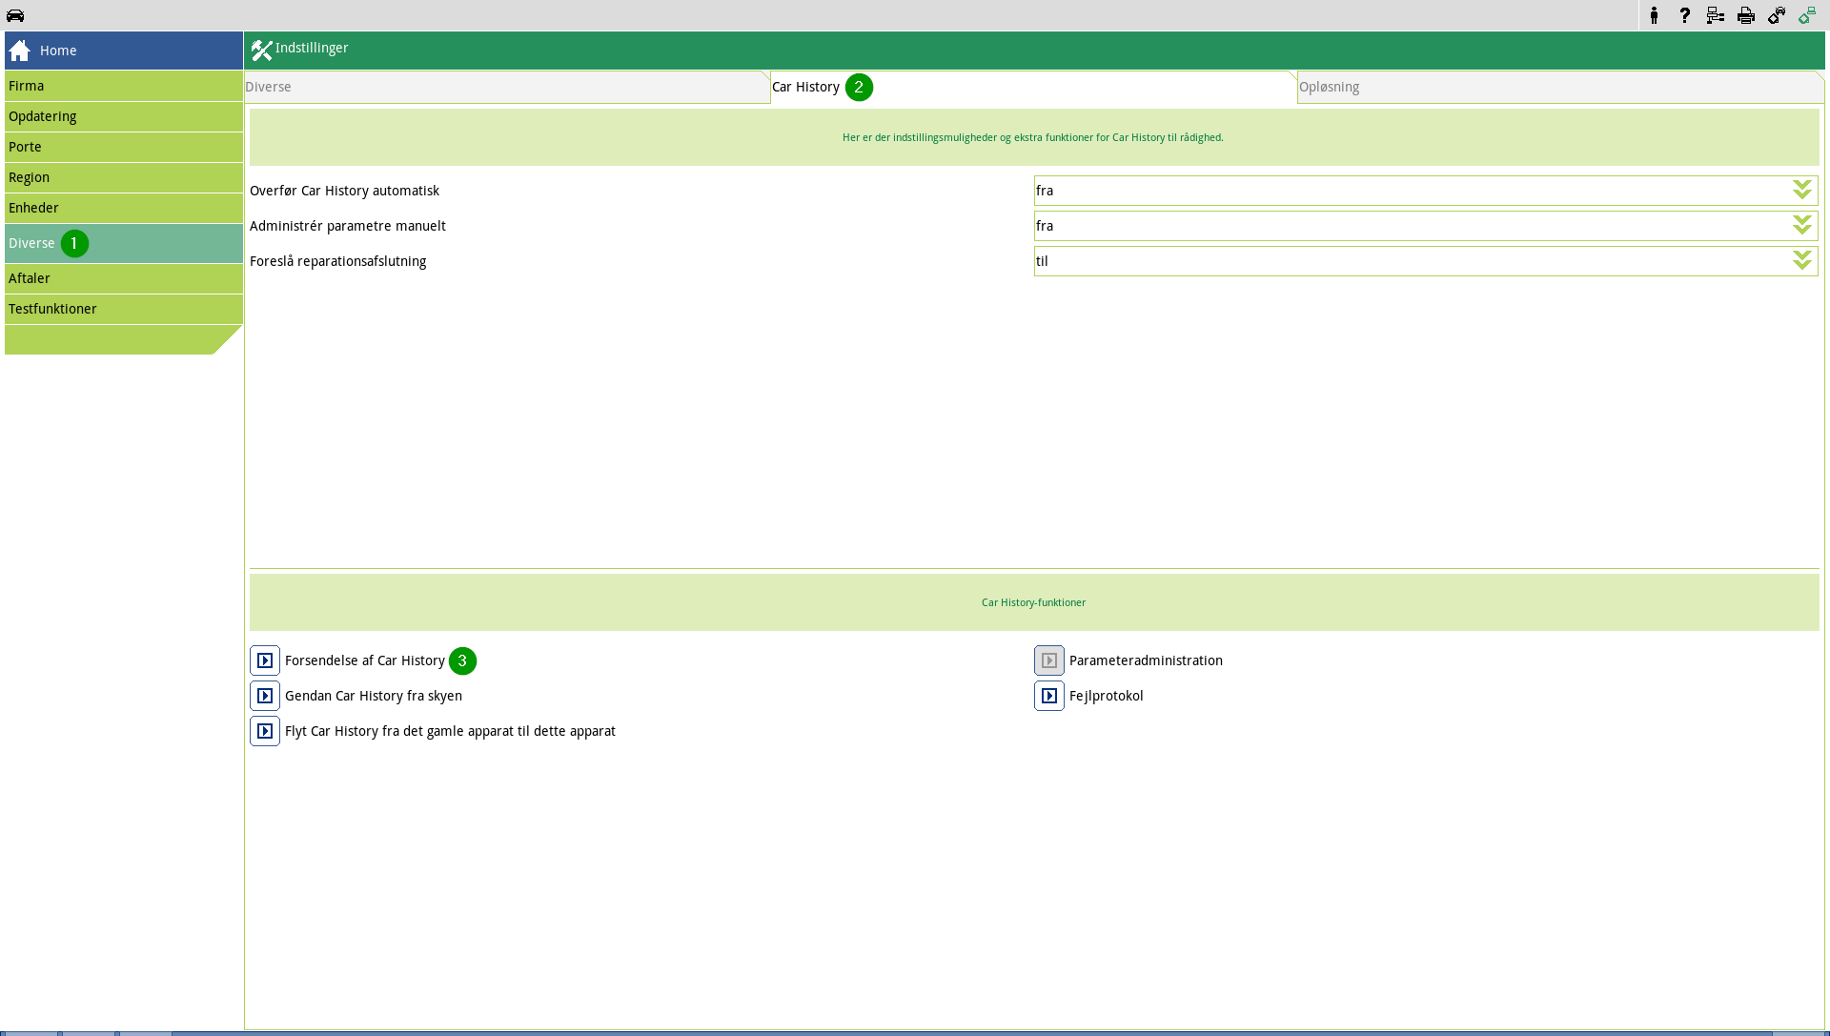This screenshot has width=1830, height=1036.
Task: Click the Car History-funktioner heading
Action: pyautogui.click(x=1034, y=602)
